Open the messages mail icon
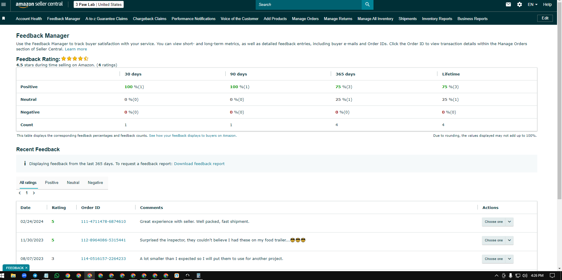Screen dimensions: 562x280 [508, 4]
